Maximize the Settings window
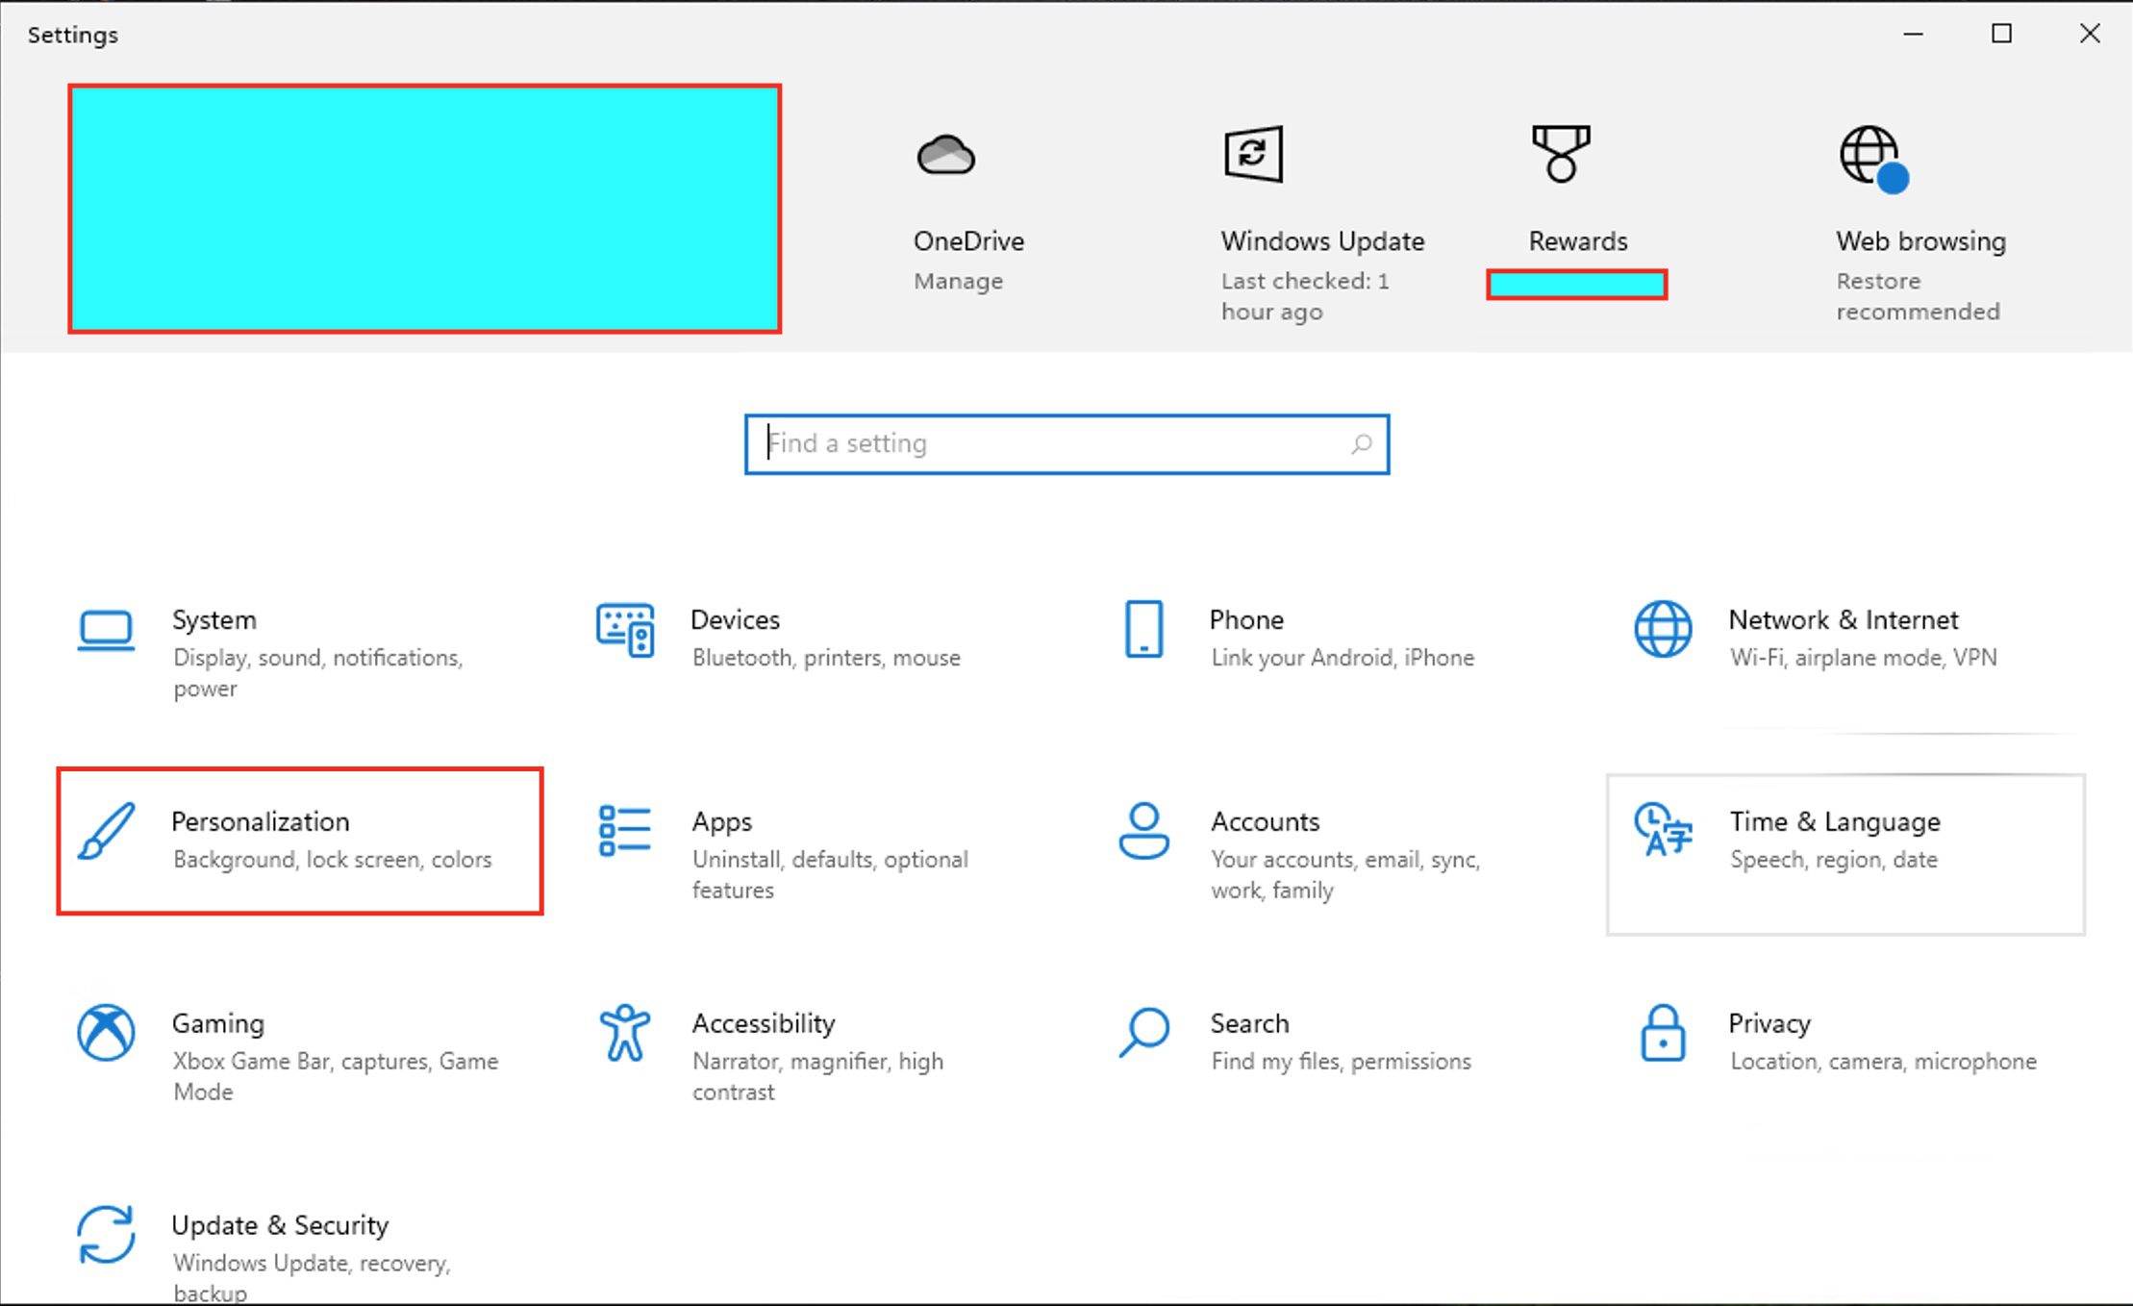2133x1306 pixels. (2001, 34)
